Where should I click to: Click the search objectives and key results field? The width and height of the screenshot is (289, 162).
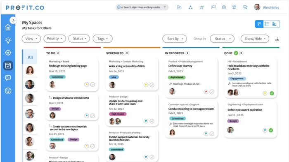tap(142, 7)
